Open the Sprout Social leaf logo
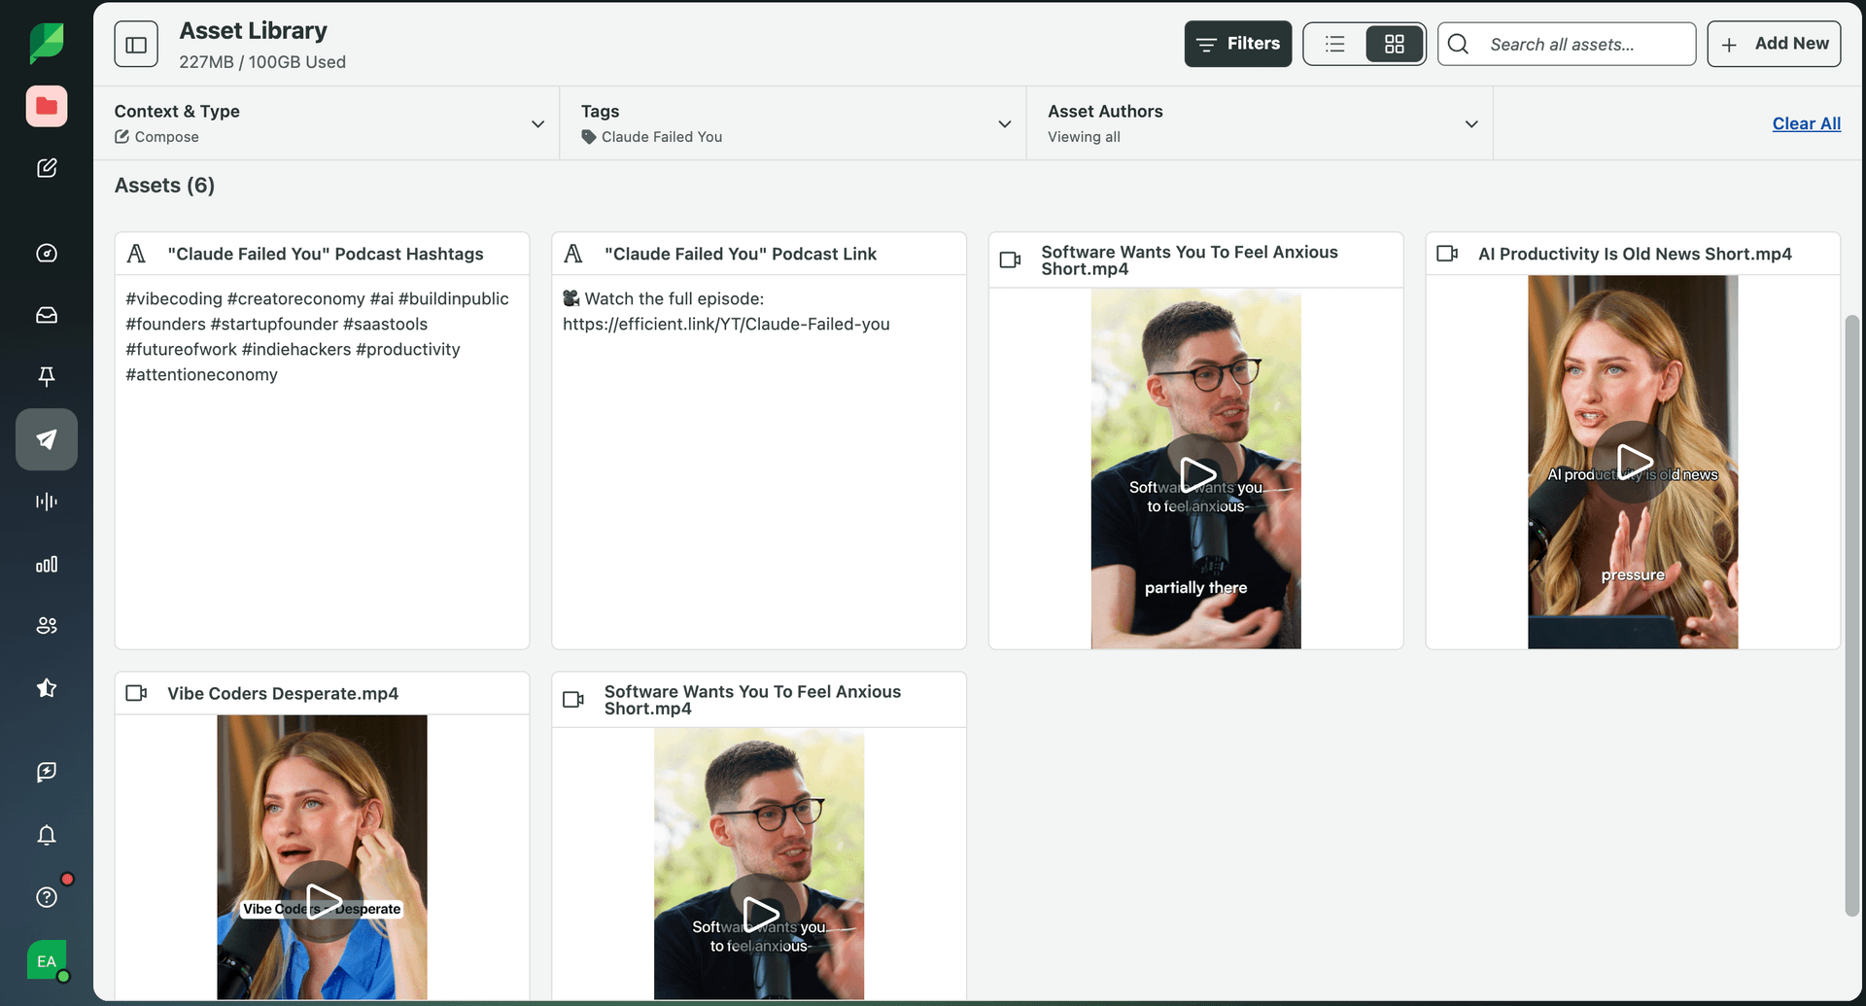Screen dimensions: 1866x1006 47,44
